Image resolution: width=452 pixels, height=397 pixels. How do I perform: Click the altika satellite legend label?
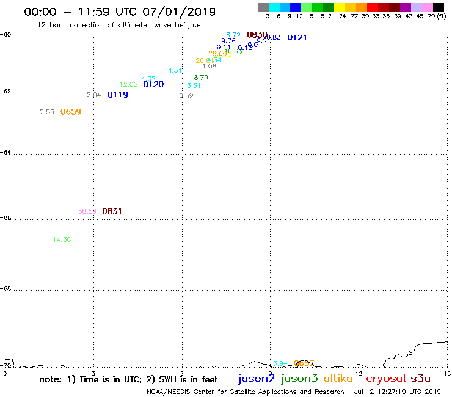[x=338, y=378]
